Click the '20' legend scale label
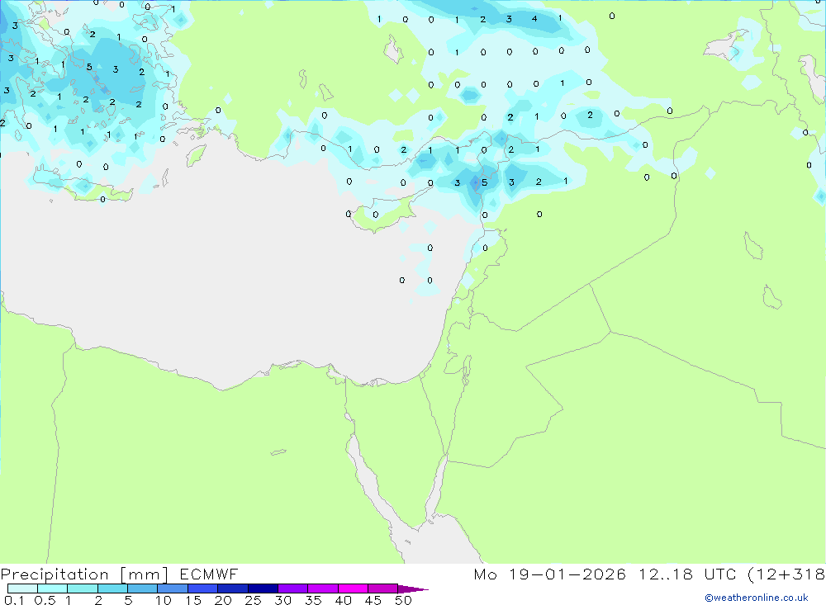The image size is (826, 605). click(x=223, y=600)
